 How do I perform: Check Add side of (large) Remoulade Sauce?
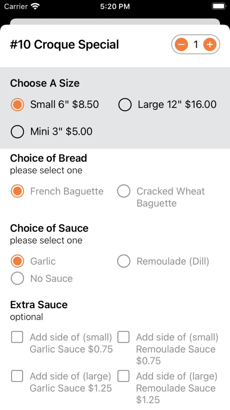click(x=123, y=376)
